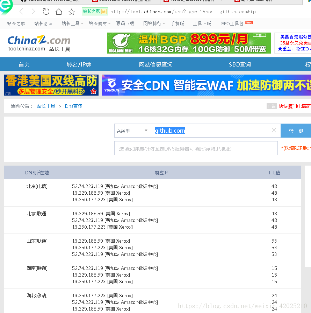Click the 北京[联通] row label
Image resolution: width=311 pixels, height=313 pixels.
(x=37, y=214)
